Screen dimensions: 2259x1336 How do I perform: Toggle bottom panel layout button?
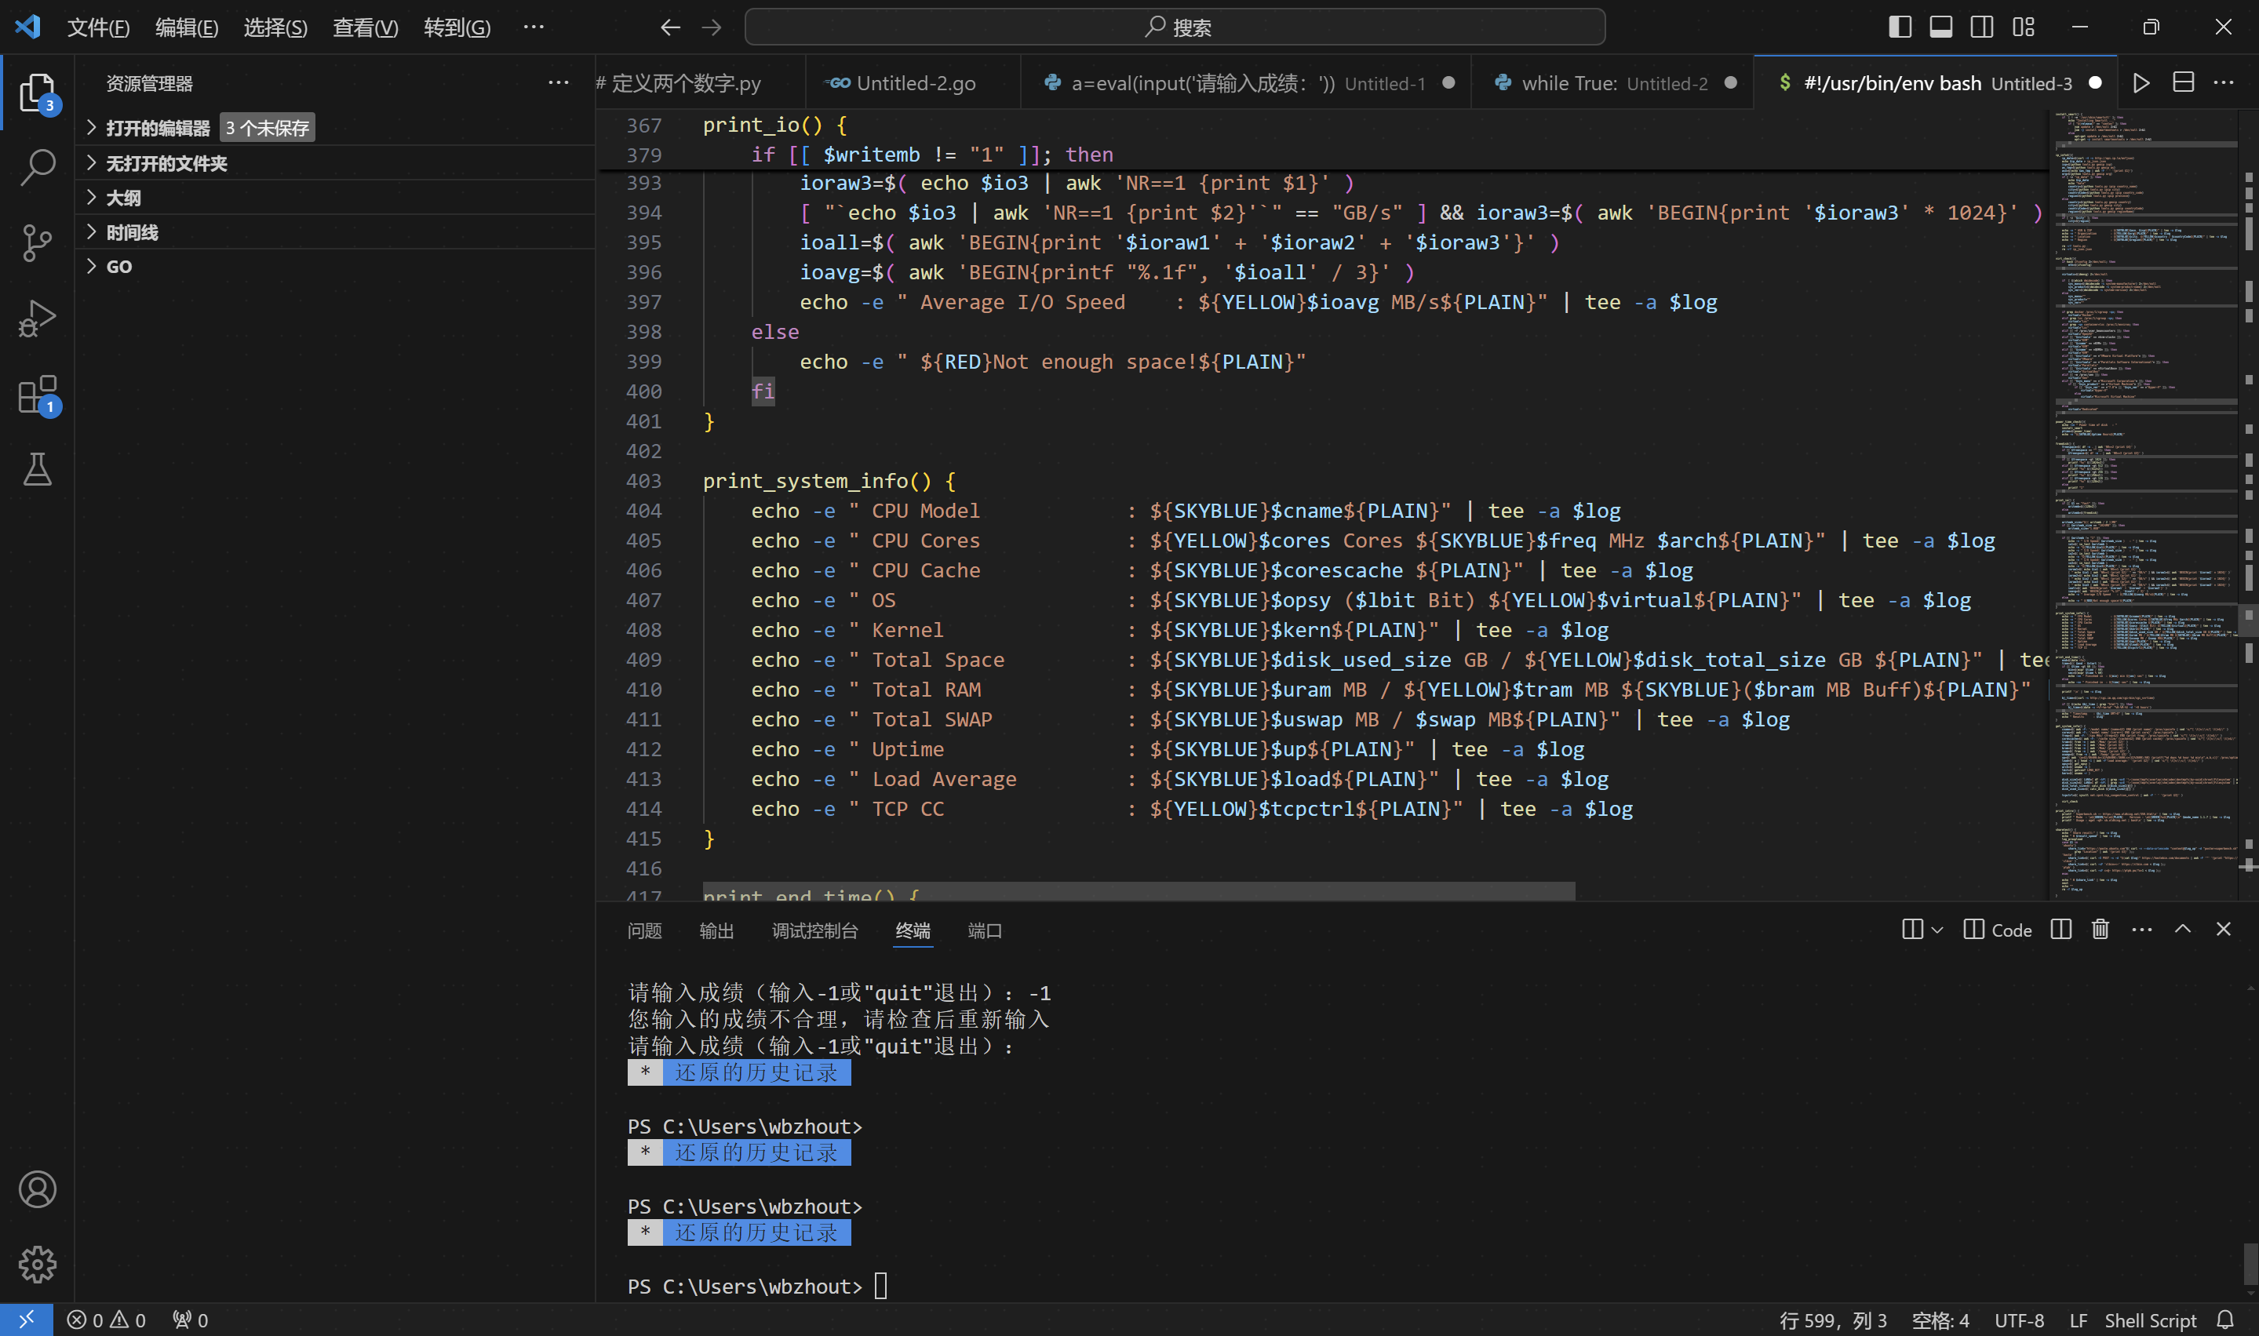pyautogui.click(x=1940, y=27)
